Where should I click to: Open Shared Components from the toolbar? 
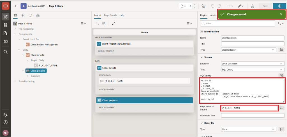point(253,6)
